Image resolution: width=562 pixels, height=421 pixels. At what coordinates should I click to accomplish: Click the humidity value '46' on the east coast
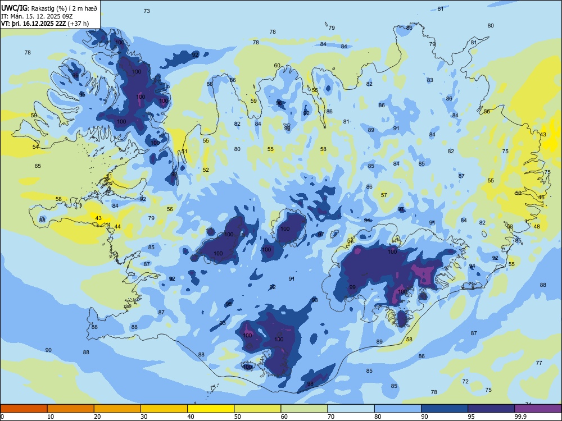click(x=541, y=197)
